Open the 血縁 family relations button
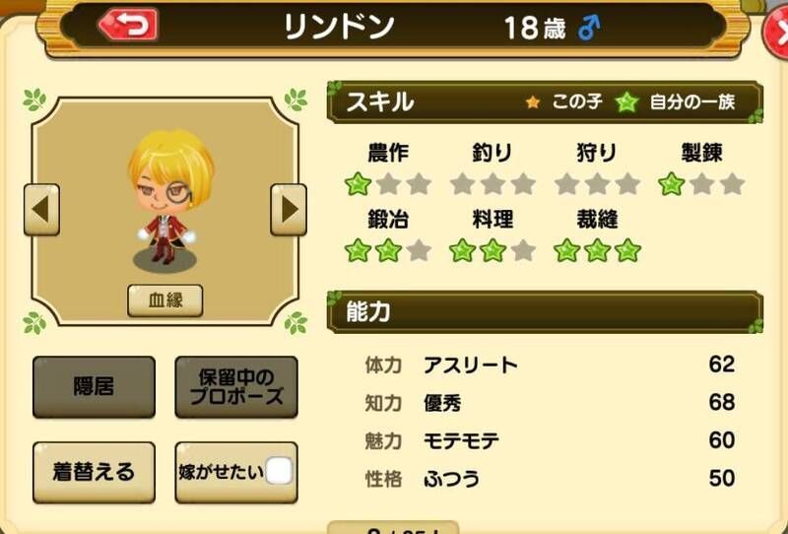 pos(165,300)
